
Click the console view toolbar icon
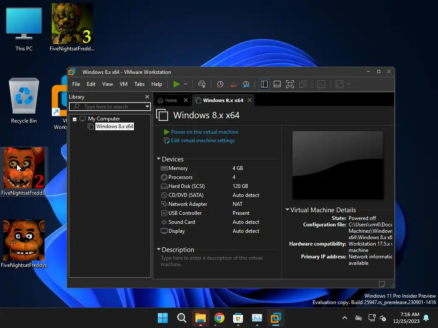(x=321, y=84)
